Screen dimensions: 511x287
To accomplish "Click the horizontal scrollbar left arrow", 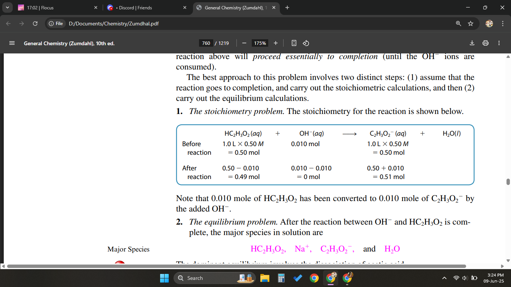I will [3, 266].
